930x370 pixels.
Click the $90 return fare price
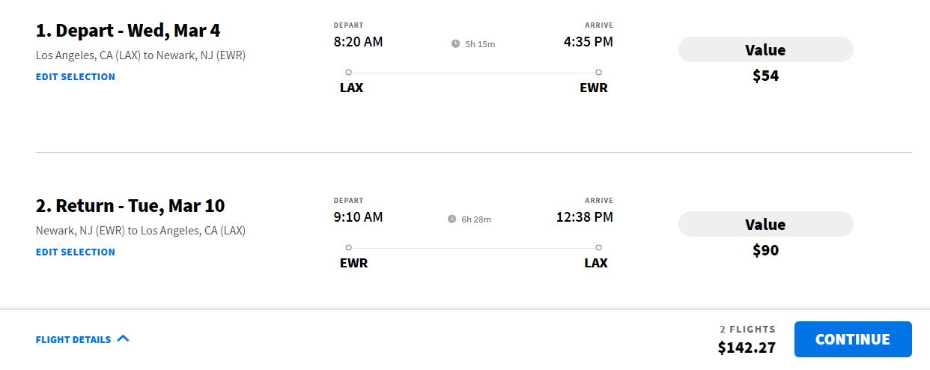click(765, 250)
